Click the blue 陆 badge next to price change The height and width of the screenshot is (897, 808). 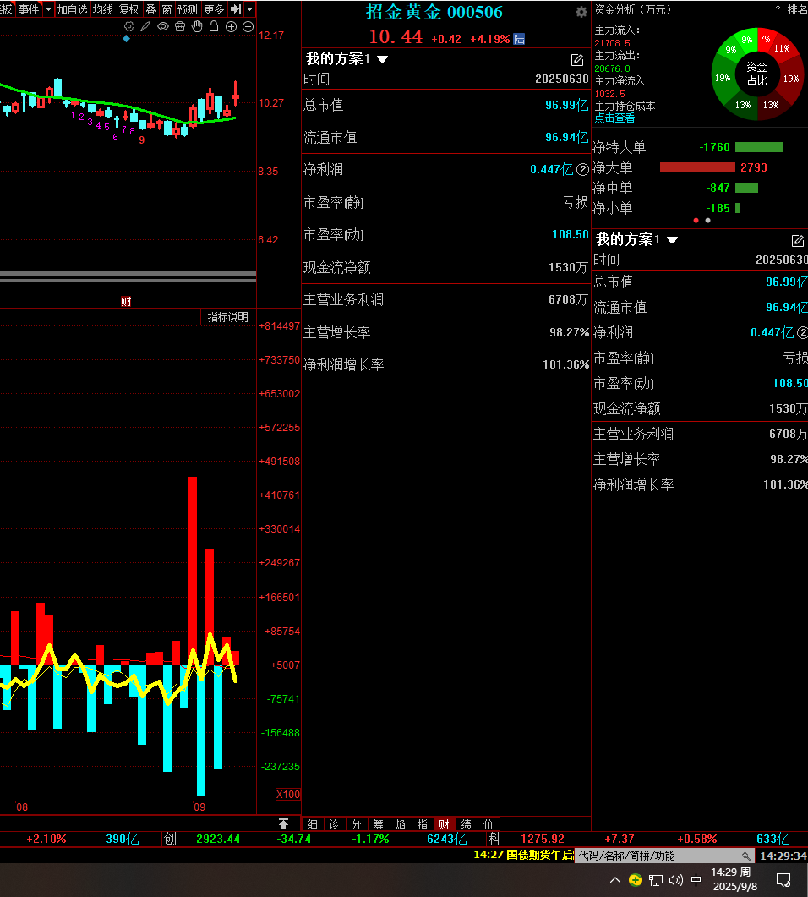click(x=519, y=39)
